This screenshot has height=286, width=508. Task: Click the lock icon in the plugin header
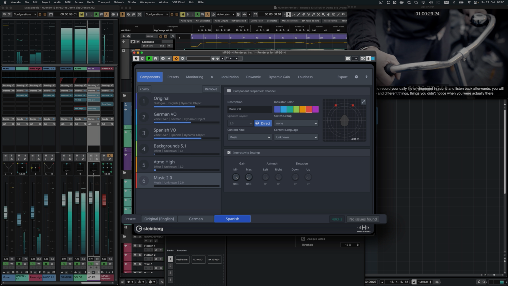click(368, 58)
